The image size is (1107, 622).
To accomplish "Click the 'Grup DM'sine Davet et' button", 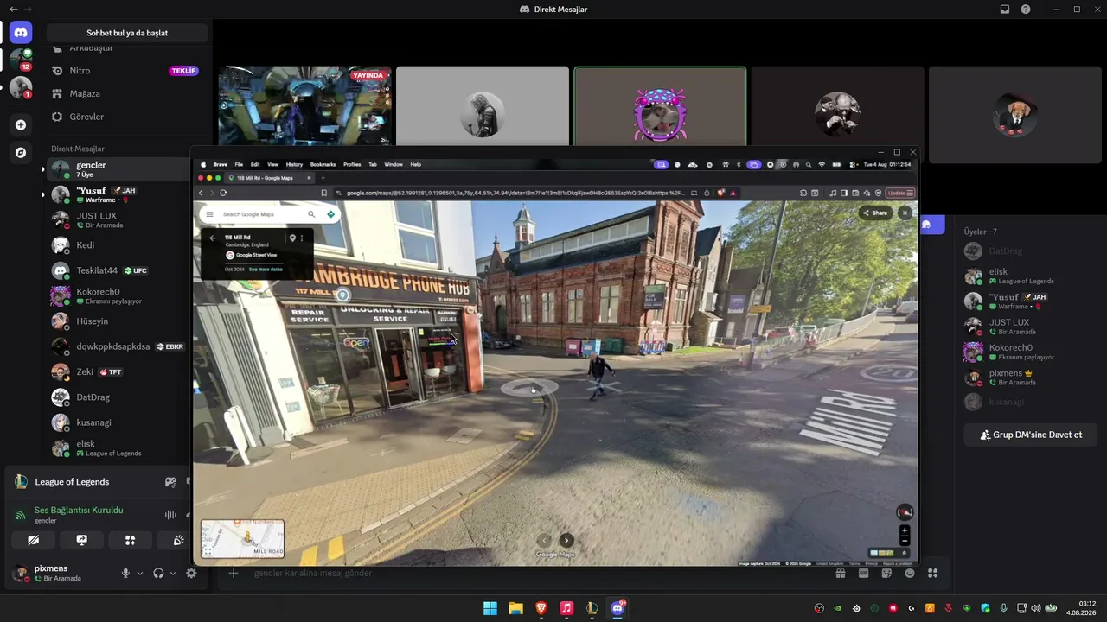I will click(x=1031, y=435).
